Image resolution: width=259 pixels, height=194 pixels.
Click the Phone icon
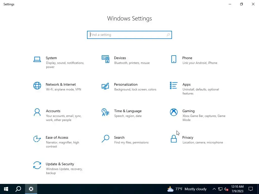(x=174, y=59)
